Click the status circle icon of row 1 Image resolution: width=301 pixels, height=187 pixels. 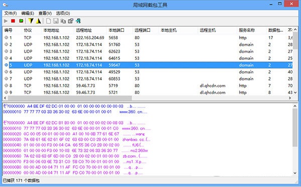(7, 38)
